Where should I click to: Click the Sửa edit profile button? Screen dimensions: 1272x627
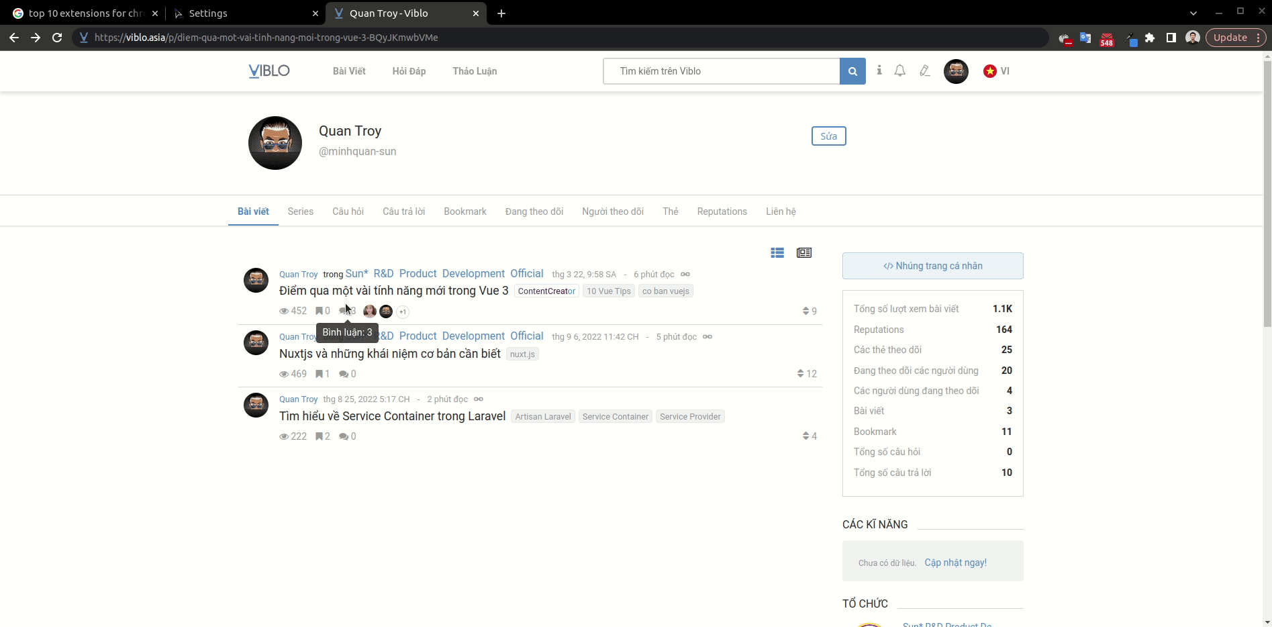[x=829, y=136]
